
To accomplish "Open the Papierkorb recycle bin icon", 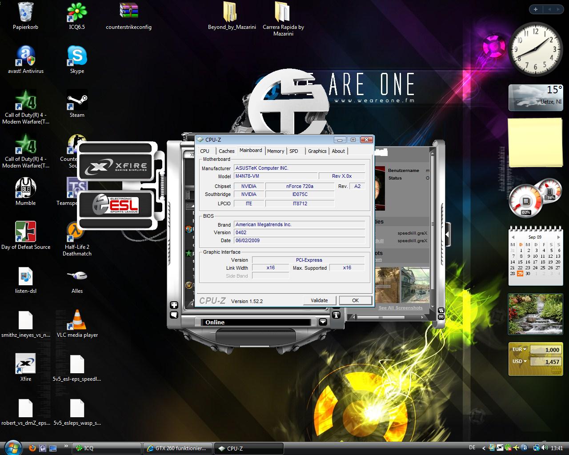I will (x=25, y=12).
